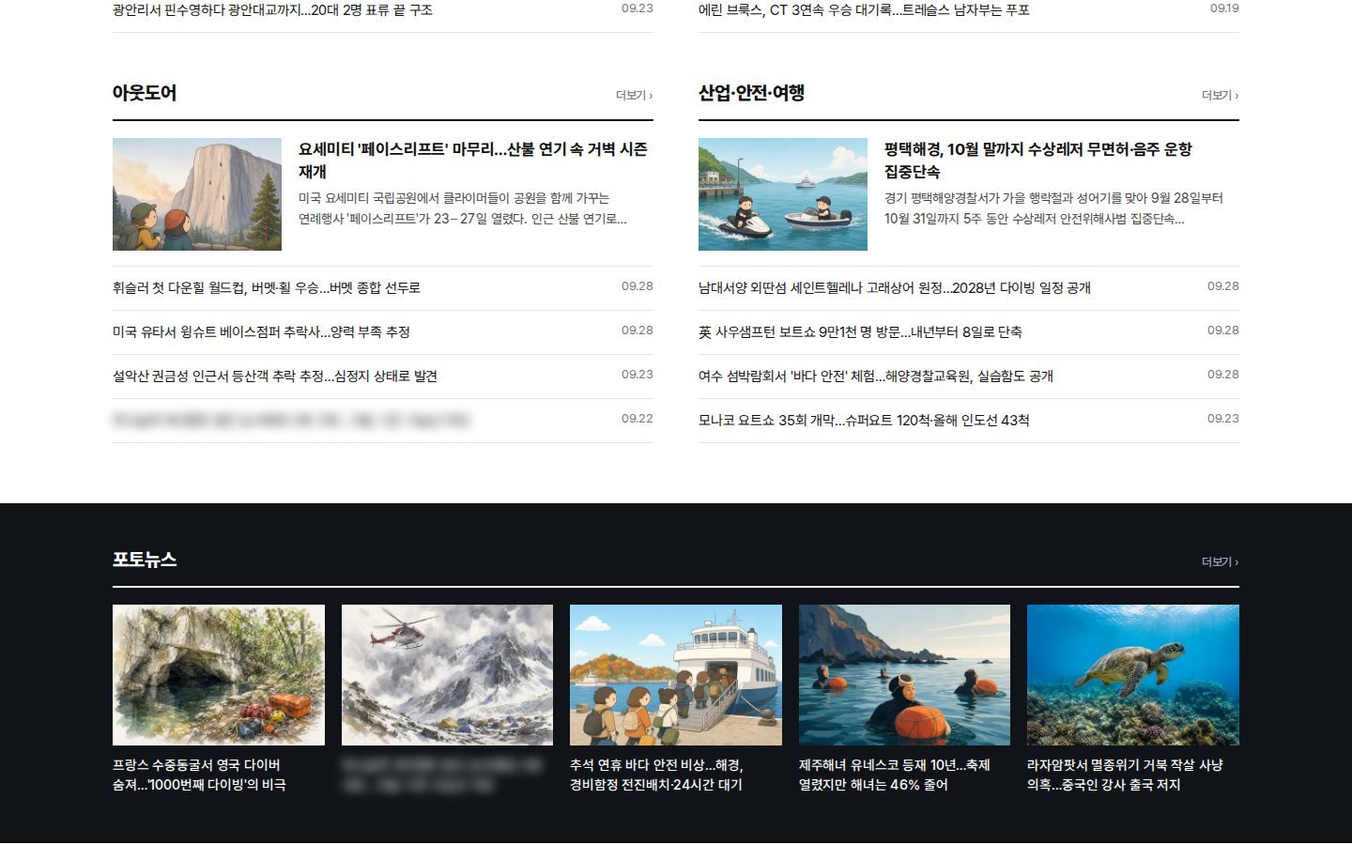View the rescue helicopter mountain photo

[x=447, y=675]
